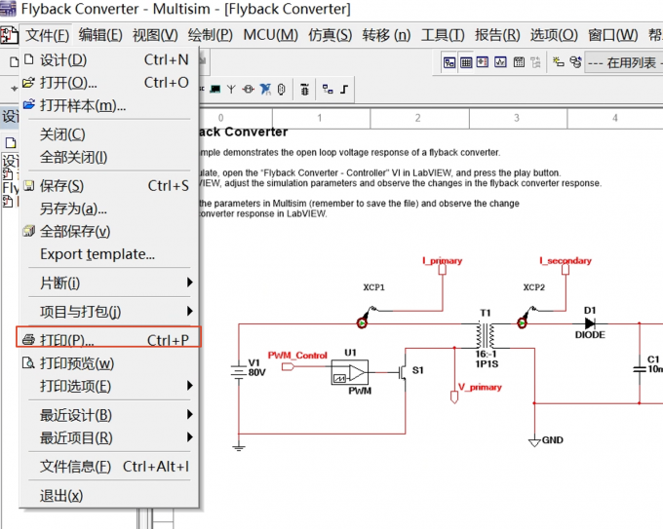The height and width of the screenshot is (529, 663).
Task: Place an MCU chip component
Action: click(x=304, y=90)
